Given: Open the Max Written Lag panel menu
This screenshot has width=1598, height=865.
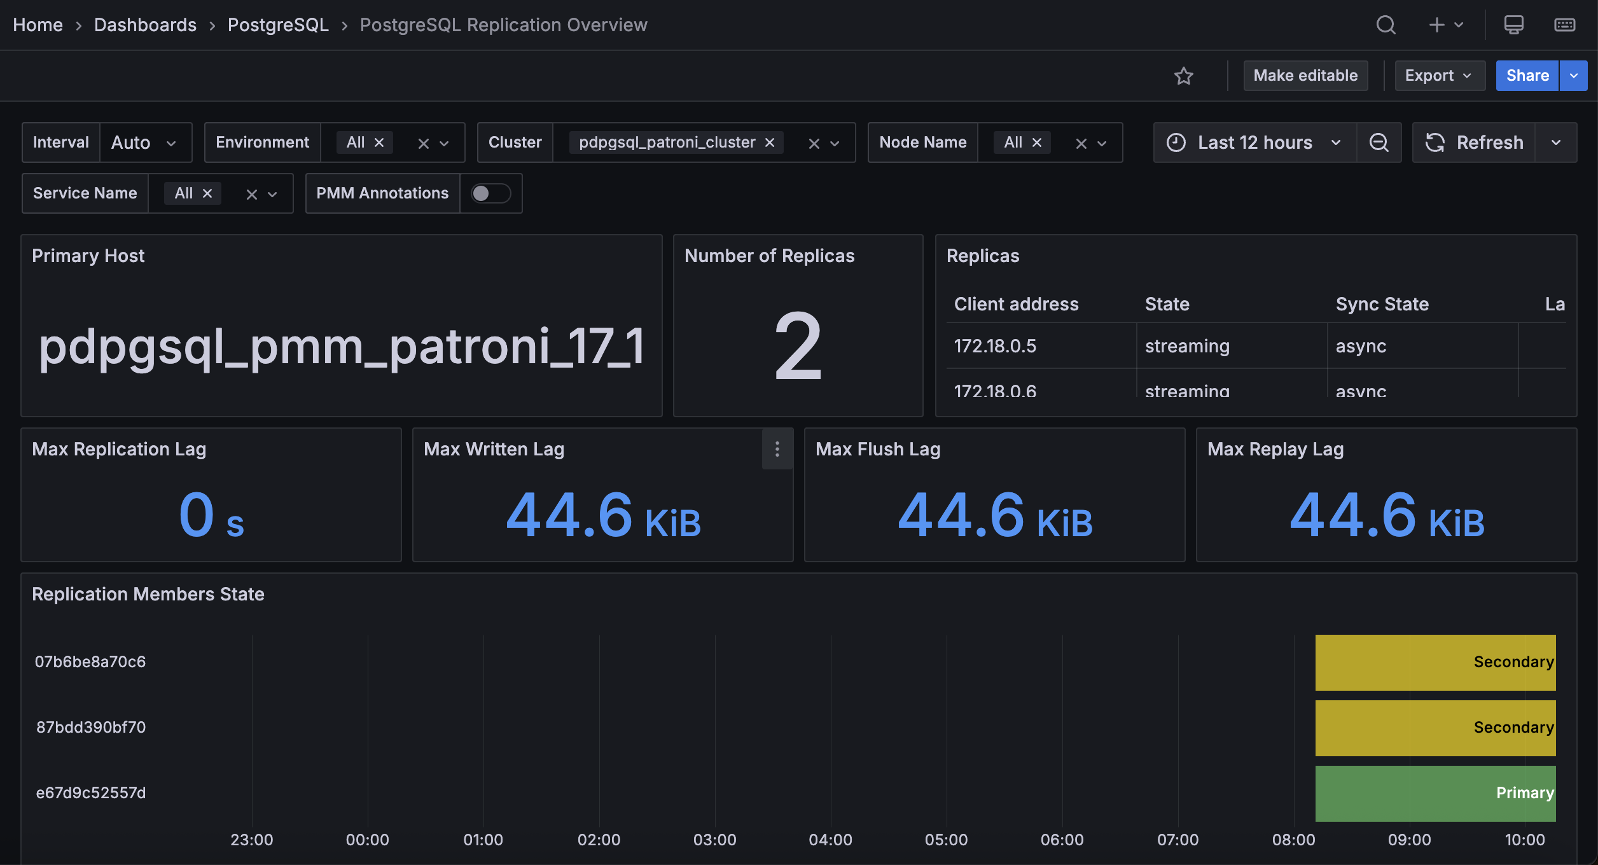Looking at the screenshot, I should (777, 449).
